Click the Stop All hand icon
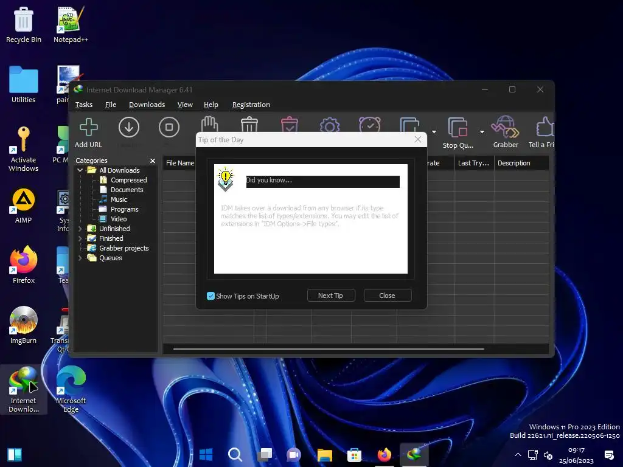623x467 pixels. point(209,124)
